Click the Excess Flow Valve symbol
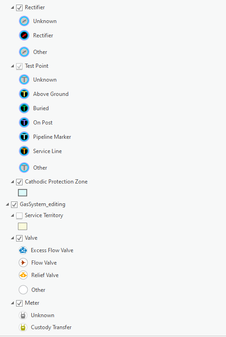Image resolution: width=226 pixels, height=337 pixels. pos(23,250)
